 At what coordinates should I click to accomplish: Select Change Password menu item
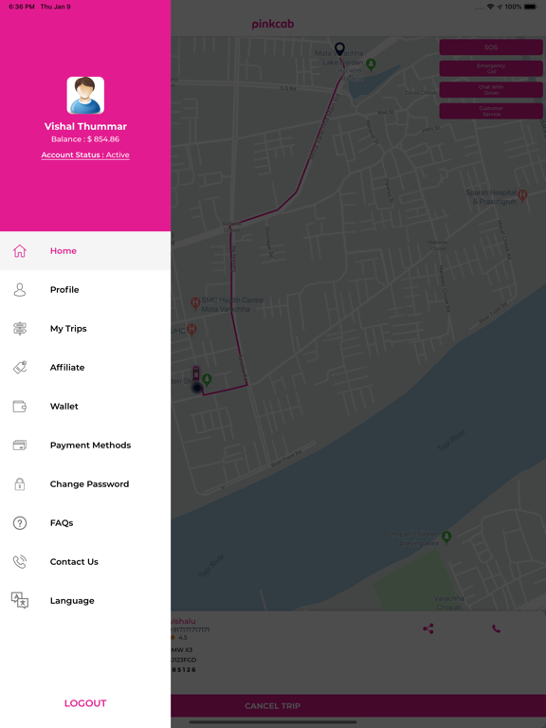pos(85,483)
